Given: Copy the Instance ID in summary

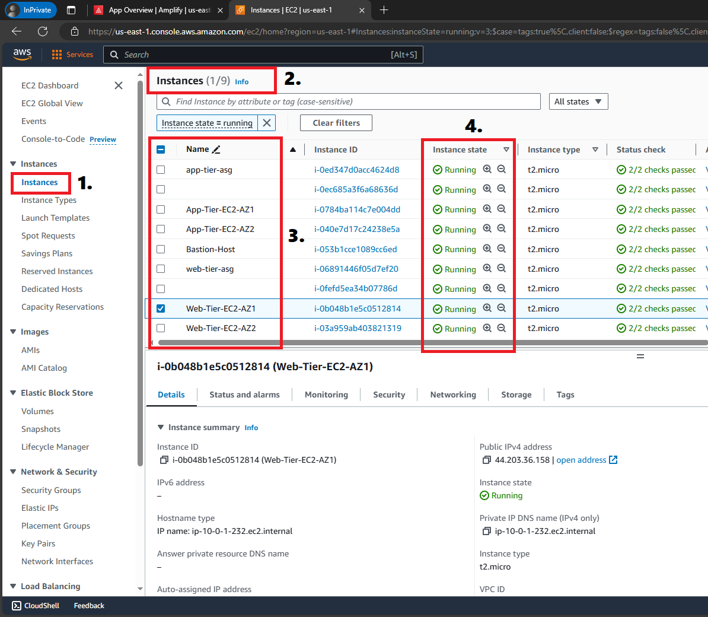Looking at the screenshot, I should [164, 460].
